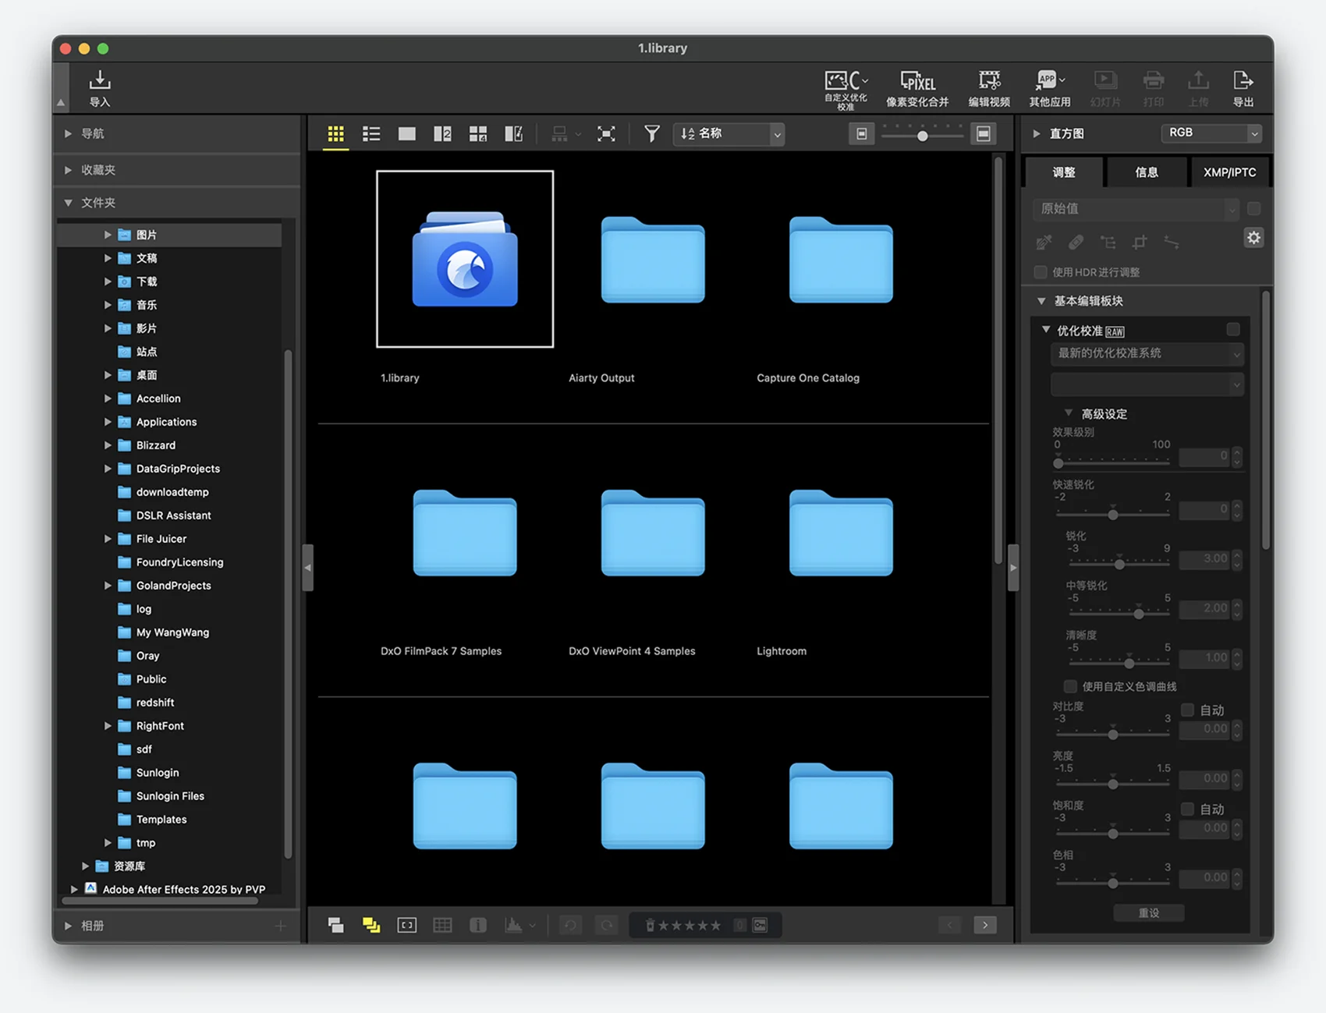Collapse the 高级设定 section
Viewport: 1326px width, 1013px height.
(x=1069, y=413)
